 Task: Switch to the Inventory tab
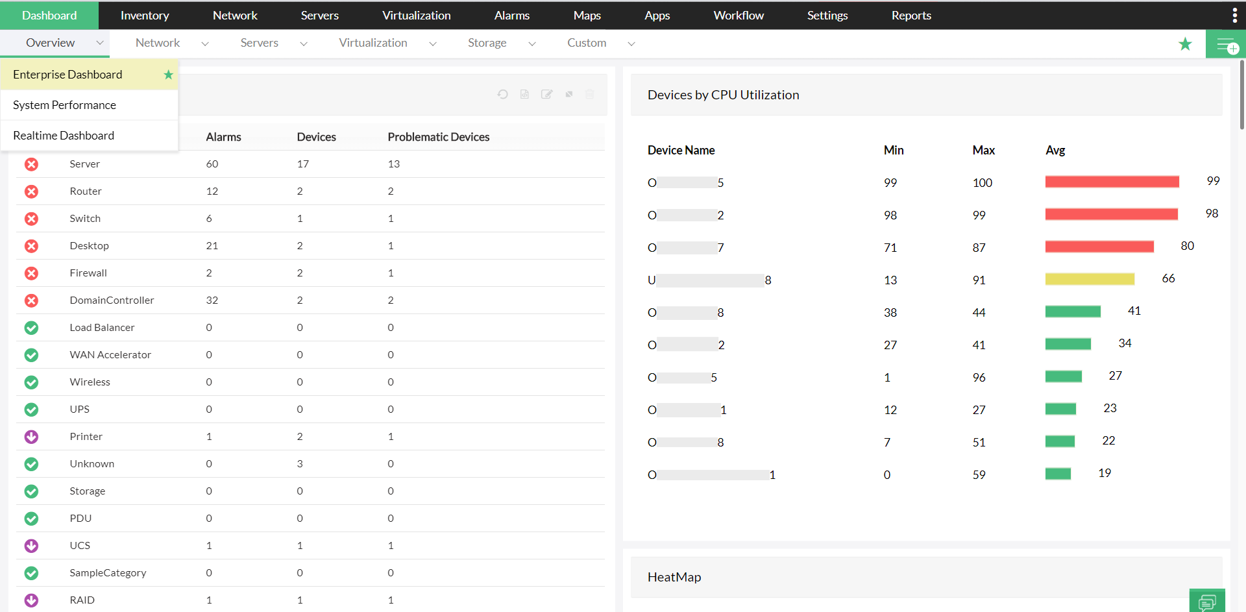tap(144, 15)
